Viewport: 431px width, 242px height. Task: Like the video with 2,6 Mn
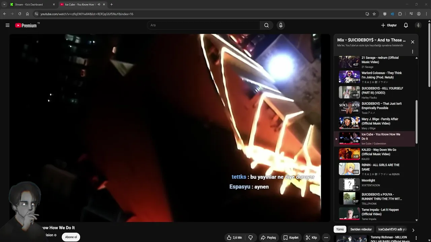234,237
